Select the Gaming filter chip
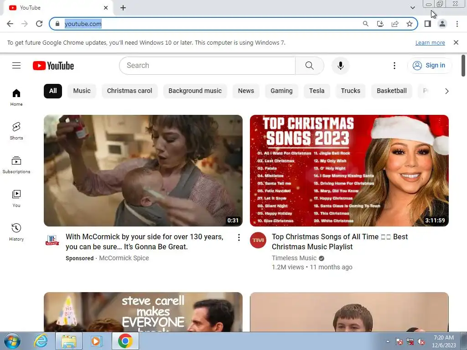Viewport: 467px width, 350px height. pos(281,91)
